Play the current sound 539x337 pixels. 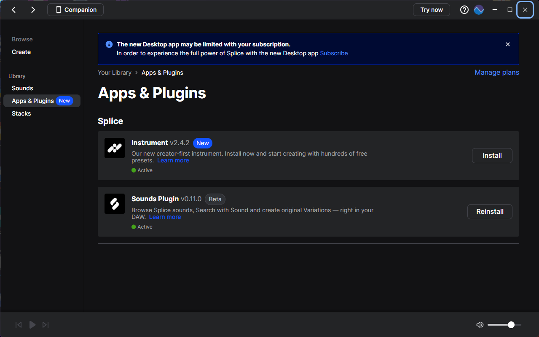click(32, 325)
